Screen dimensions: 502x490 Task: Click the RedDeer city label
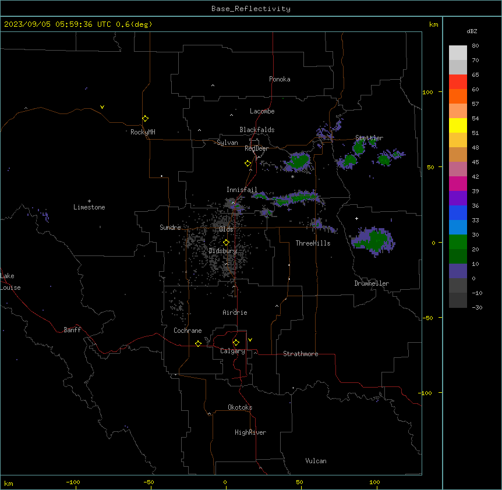coord(256,148)
